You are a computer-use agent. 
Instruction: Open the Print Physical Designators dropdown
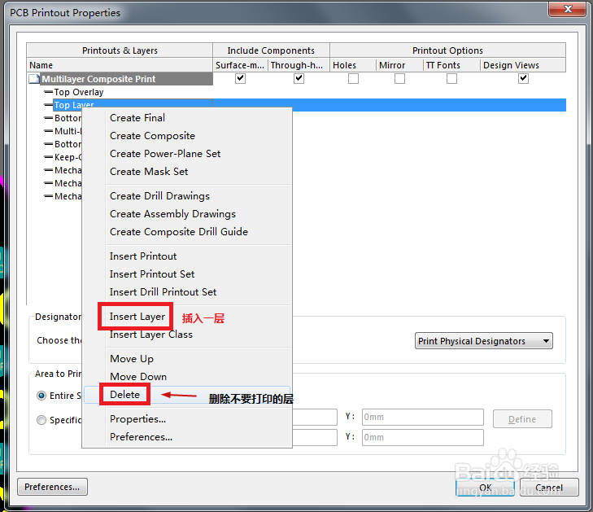tap(484, 341)
